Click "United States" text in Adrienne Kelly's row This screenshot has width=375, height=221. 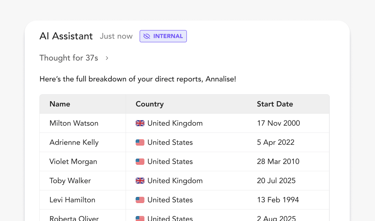coord(170,143)
